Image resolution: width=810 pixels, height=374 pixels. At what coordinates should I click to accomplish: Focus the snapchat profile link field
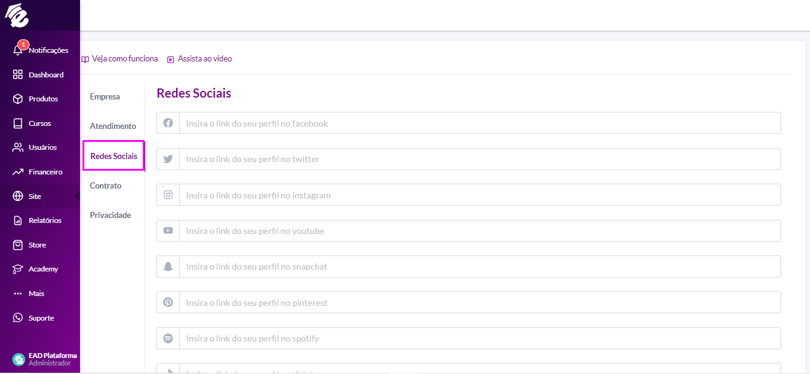(x=480, y=267)
